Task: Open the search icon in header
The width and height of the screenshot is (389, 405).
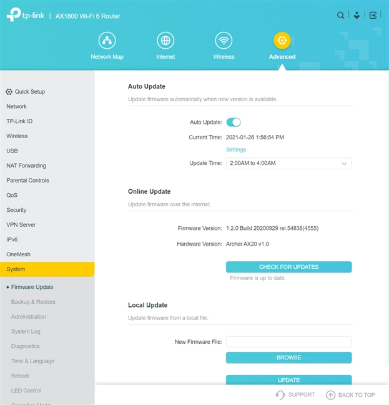Action: click(x=340, y=15)
